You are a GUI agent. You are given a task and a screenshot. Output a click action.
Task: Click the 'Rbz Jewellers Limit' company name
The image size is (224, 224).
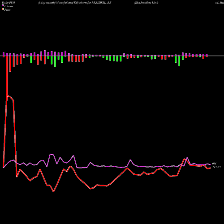[x=146, y=3]
